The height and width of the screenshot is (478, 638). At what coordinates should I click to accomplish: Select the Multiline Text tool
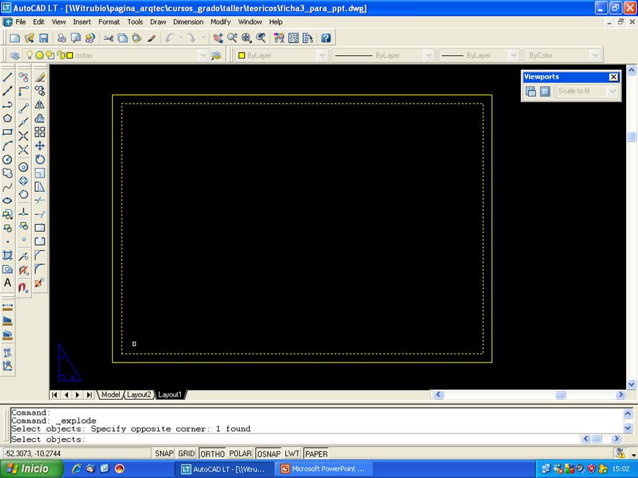pos(7,283)
